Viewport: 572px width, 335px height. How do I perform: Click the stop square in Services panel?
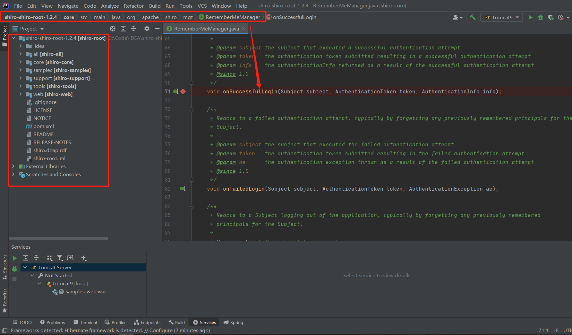[14, 279]
